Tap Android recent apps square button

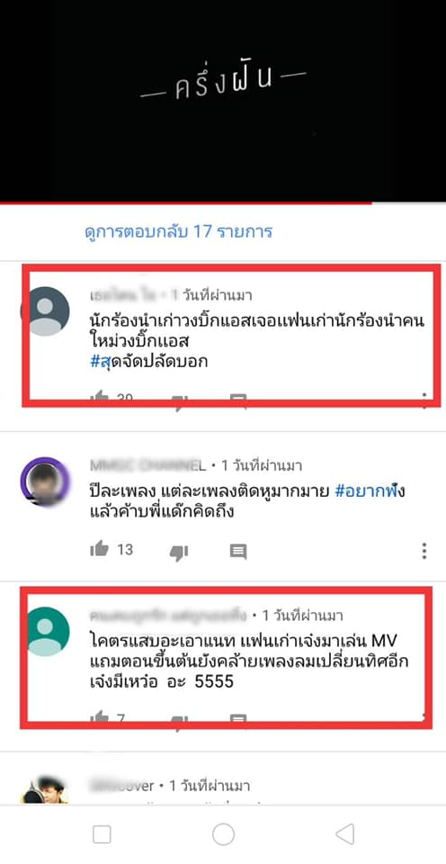click(x=102, y=834)
